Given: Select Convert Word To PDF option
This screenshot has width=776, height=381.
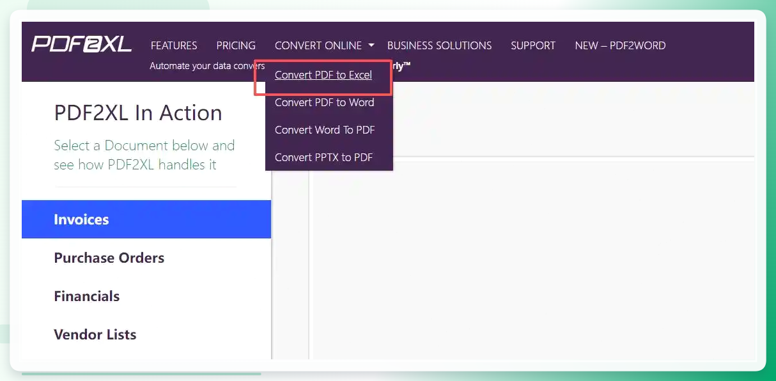Looking at the screenshot, I should point(325,130).
